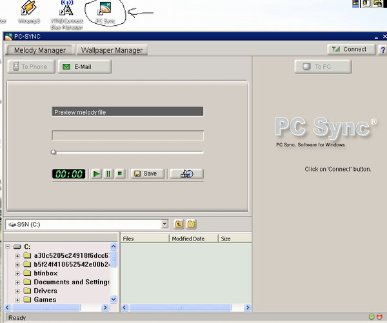Sort by Files column header
The height and width of the screenshot is (323, 387).
(144, 239)
